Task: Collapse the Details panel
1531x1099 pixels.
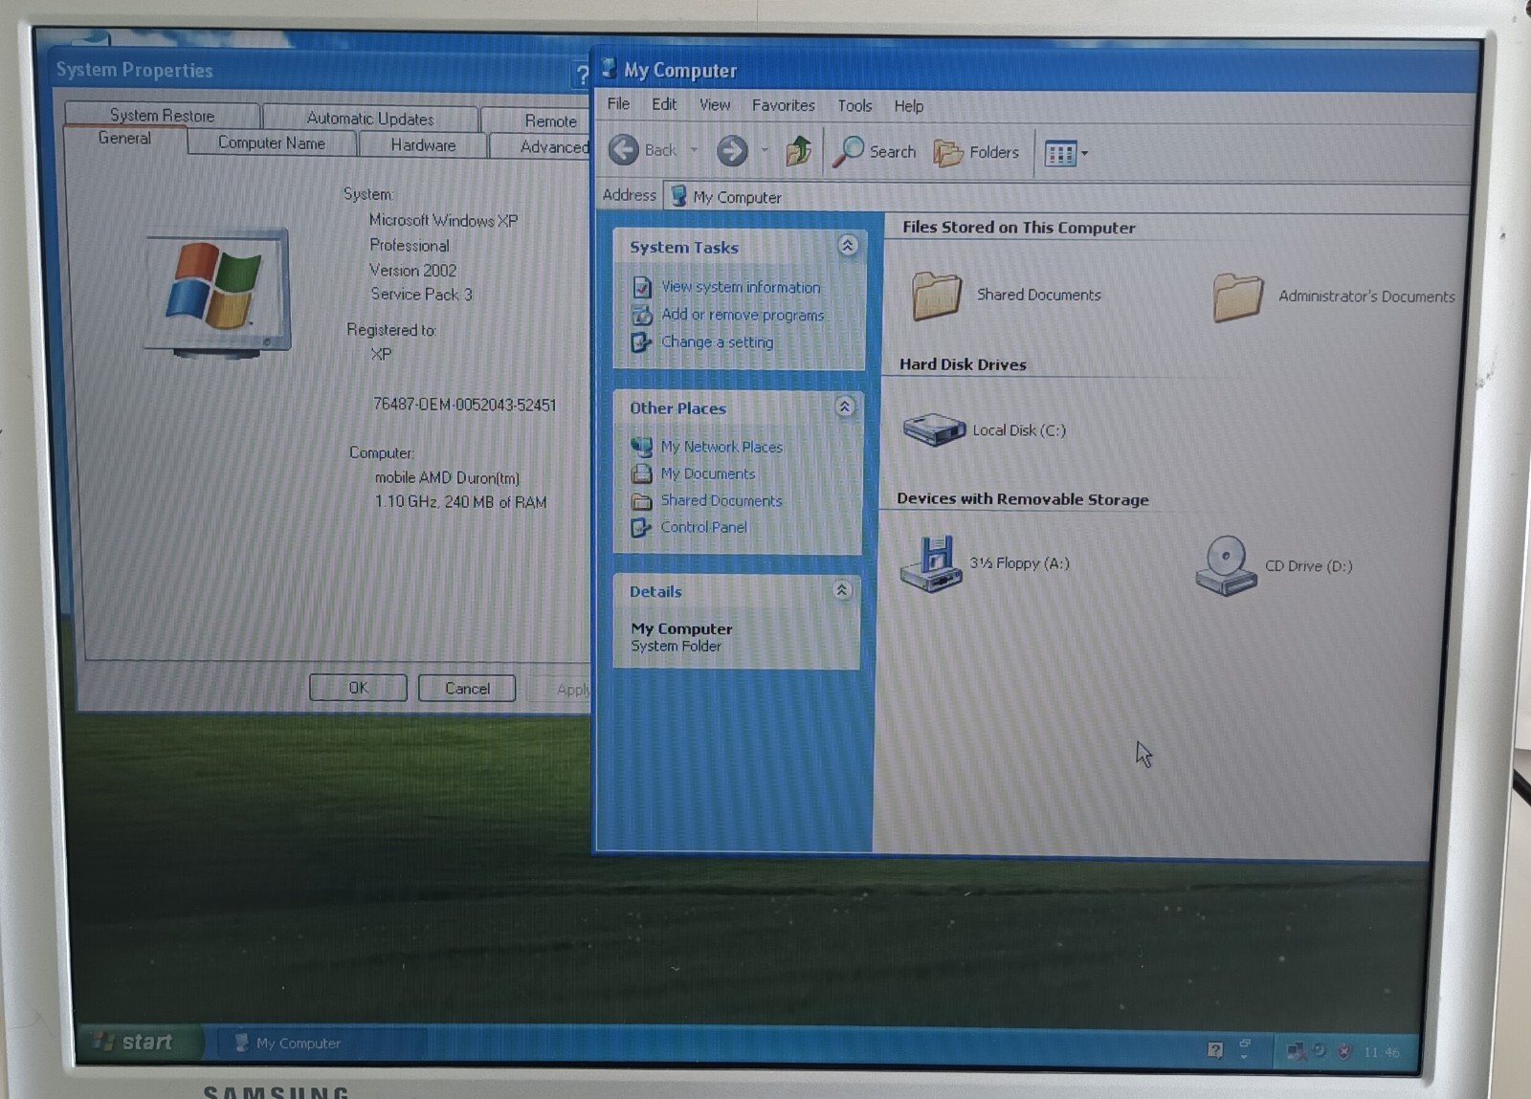Action: tap(842, 590)
